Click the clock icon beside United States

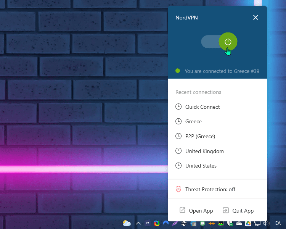pyautogui.click(x=178, y=165)
